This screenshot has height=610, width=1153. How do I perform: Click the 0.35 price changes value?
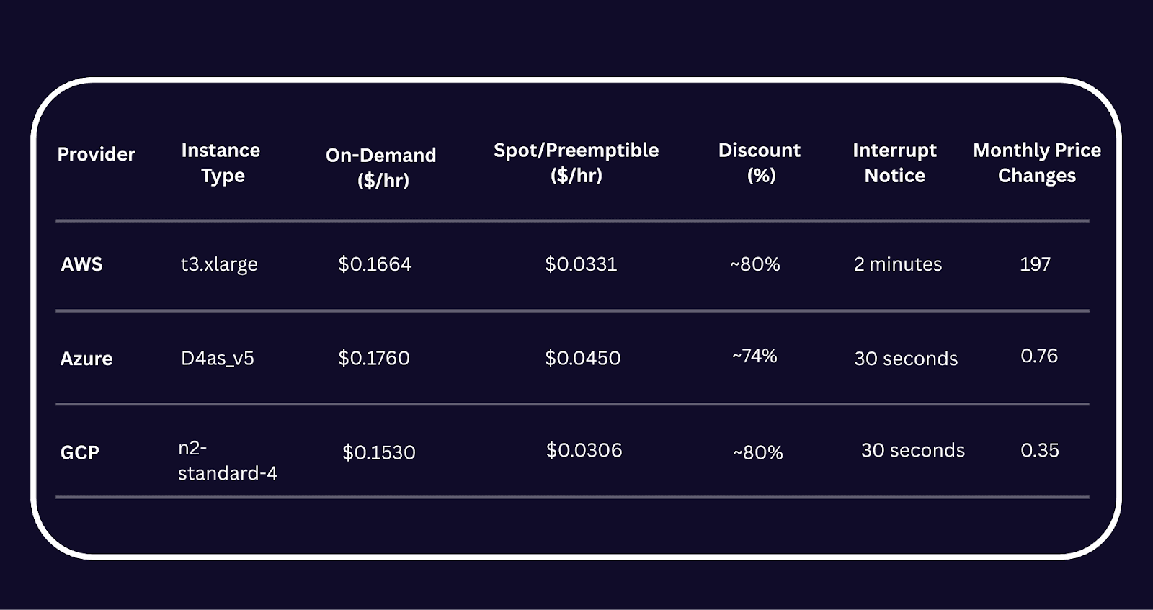(x=1039, y=450)
